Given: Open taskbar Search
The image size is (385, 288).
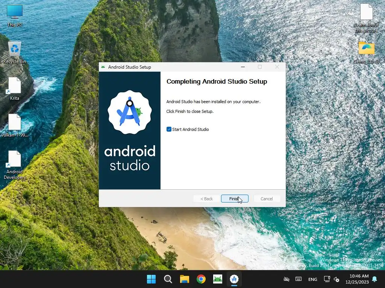Looking at the screenshot, I should 168,279.
